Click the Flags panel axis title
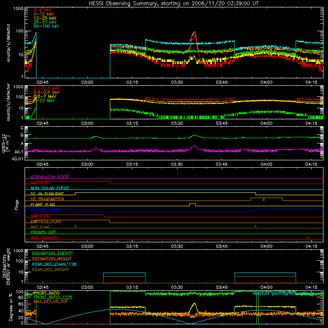 point(17,205)
